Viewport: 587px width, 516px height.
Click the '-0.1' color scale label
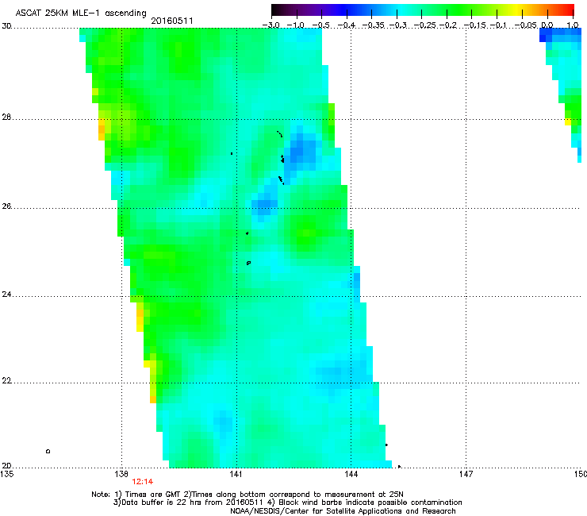[498, 25]
